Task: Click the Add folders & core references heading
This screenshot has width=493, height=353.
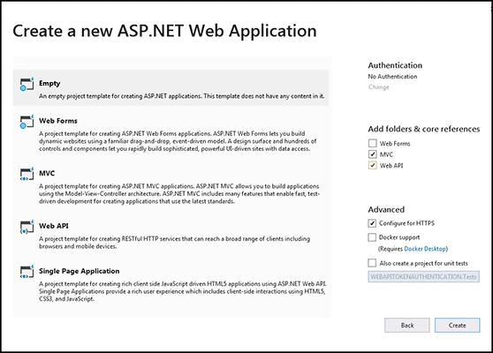Action: click(424, 129)
